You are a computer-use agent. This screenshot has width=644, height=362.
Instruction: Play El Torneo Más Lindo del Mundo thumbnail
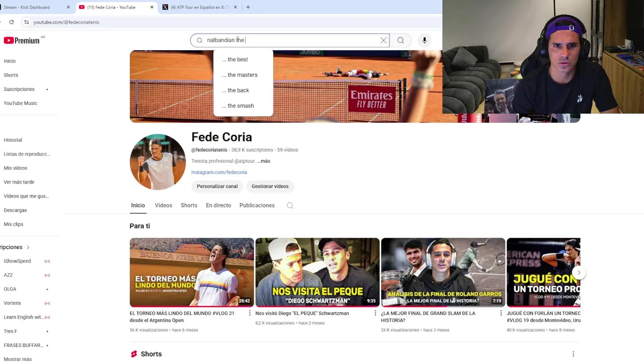(x=192, y=273)
